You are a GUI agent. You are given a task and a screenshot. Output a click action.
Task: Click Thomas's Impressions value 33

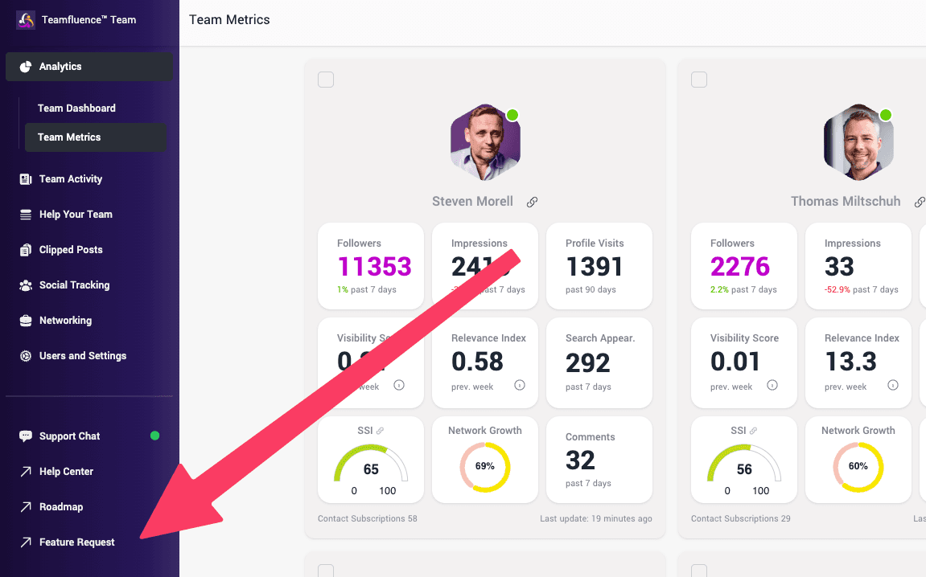(839, 267)
